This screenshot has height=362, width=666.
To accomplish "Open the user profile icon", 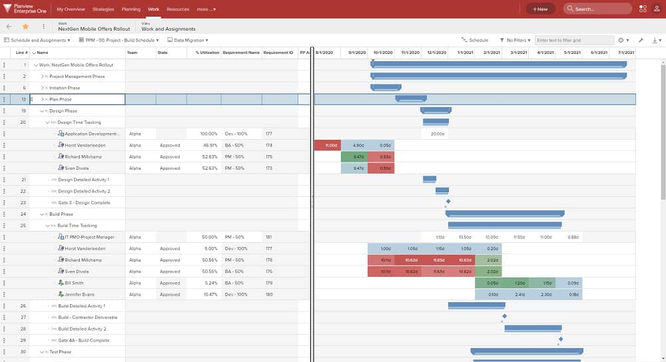I will tap(657, 9).
